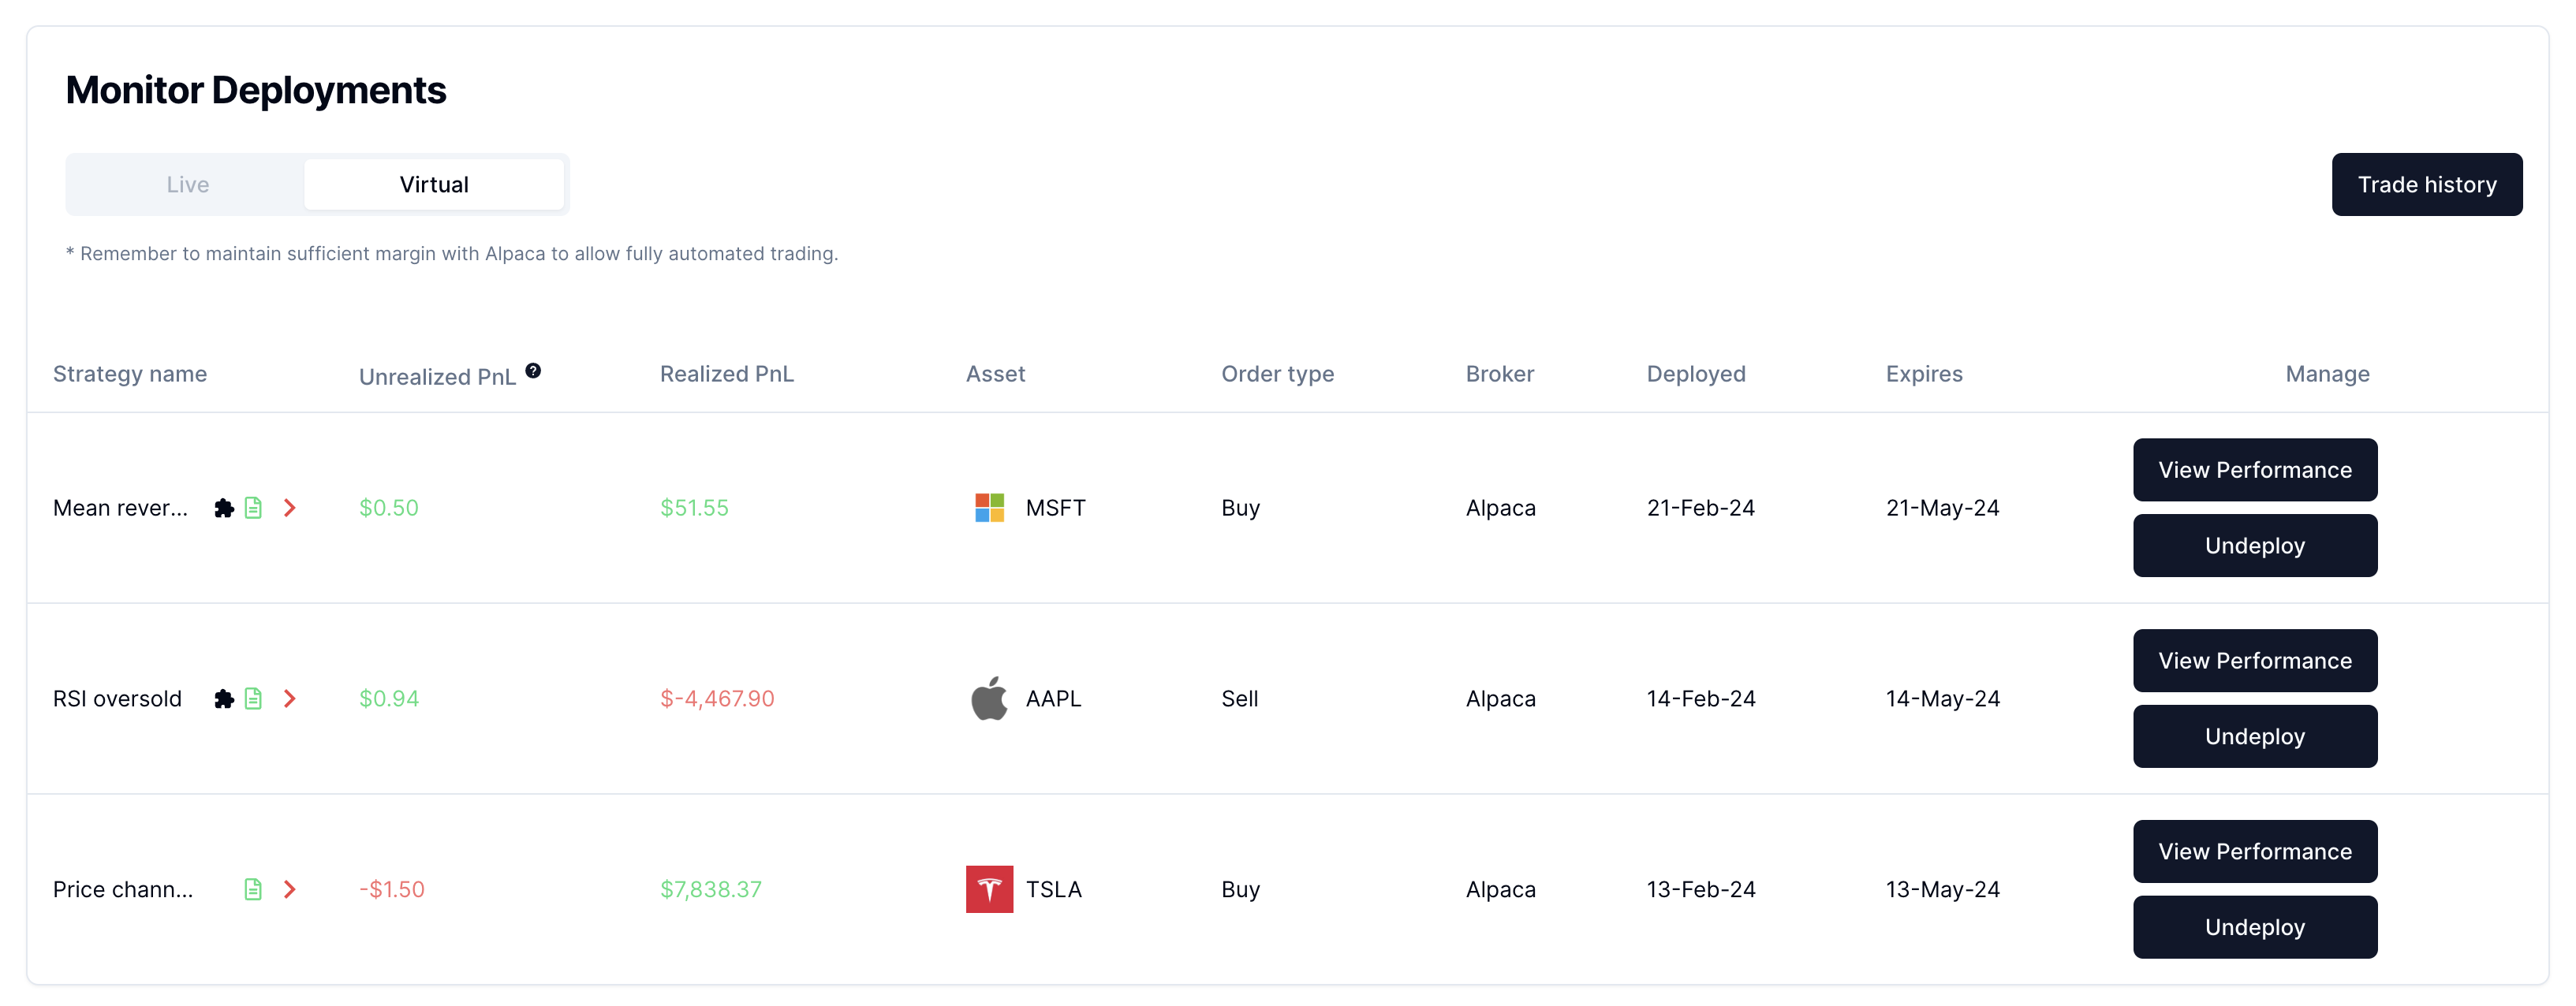Expand the Mean reversion row with the red chevron
The width and height of the screenshot is (2576, 1006).
click(x=290, y=508)
